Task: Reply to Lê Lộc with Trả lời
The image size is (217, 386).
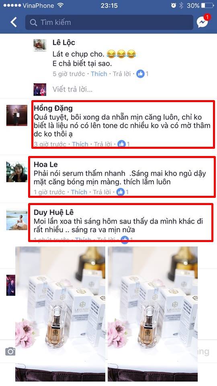Action: 121,74
